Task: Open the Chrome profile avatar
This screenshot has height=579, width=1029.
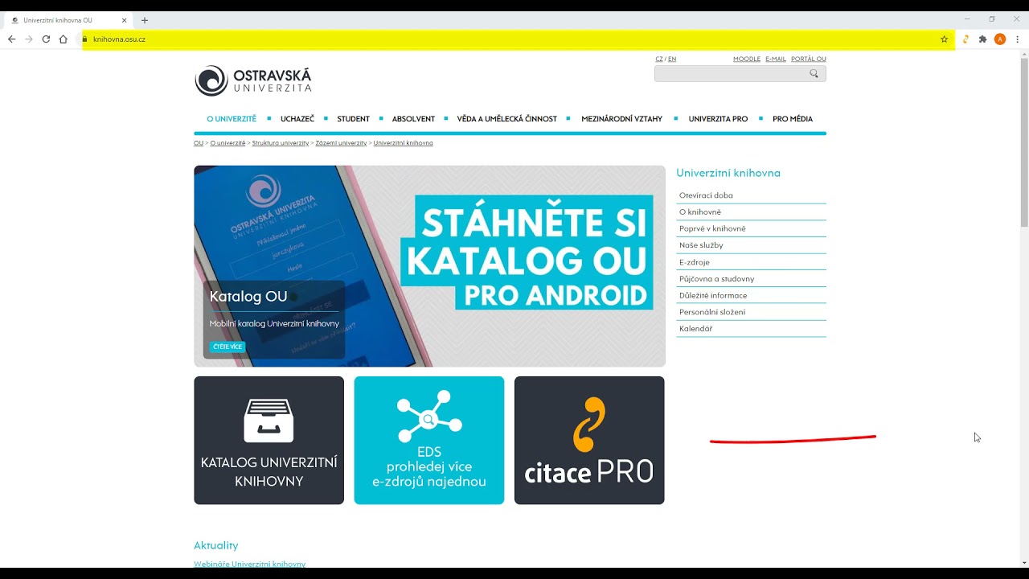Action: point(1000,39)
